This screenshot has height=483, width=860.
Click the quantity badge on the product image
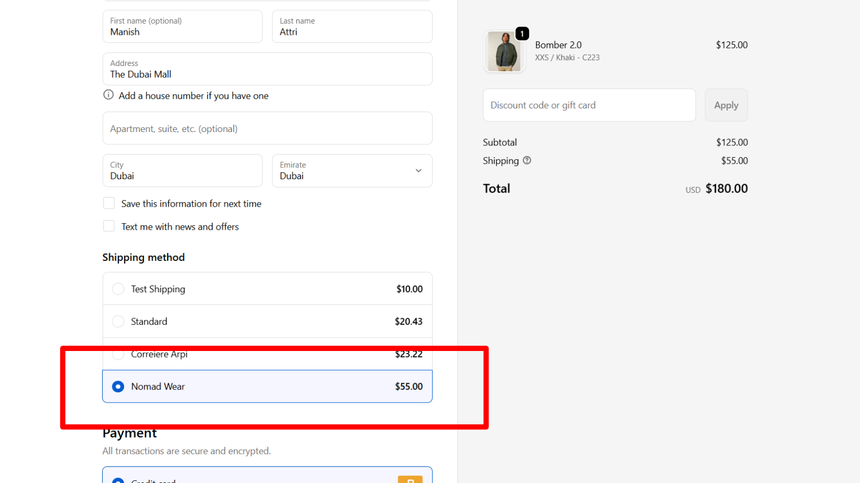[522, 34]
